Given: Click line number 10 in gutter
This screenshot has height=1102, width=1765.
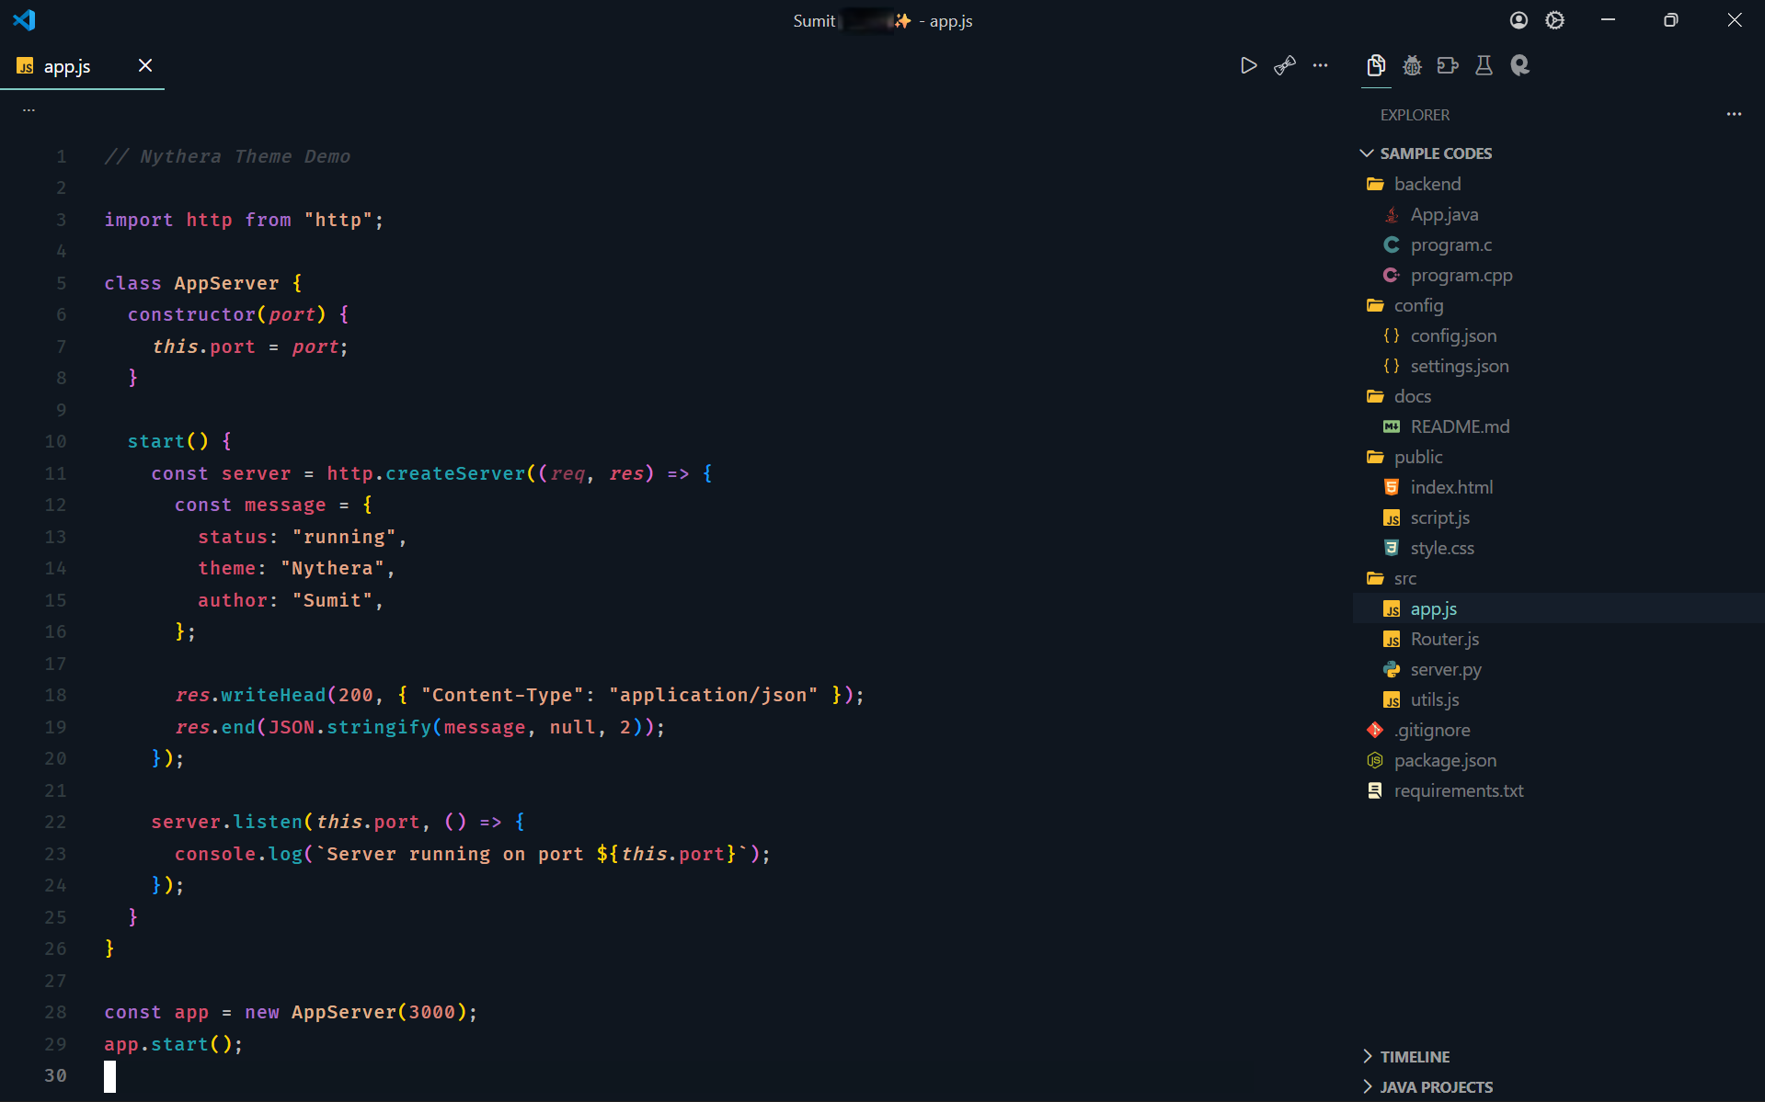Looking at the screenshot, I should pos(55,441).
